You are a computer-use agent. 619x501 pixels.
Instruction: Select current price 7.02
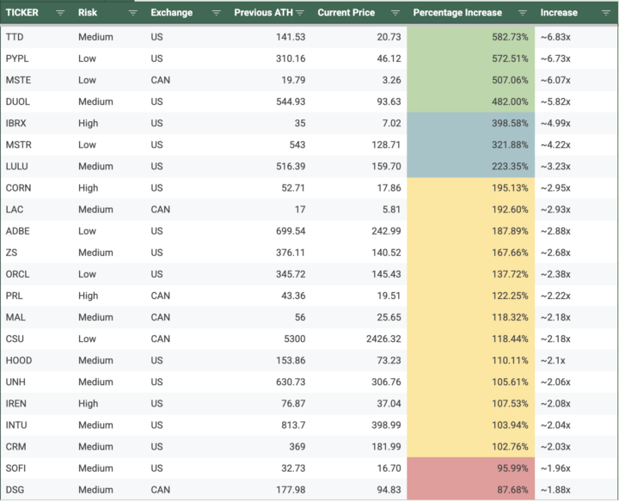(x=359, y=124)
